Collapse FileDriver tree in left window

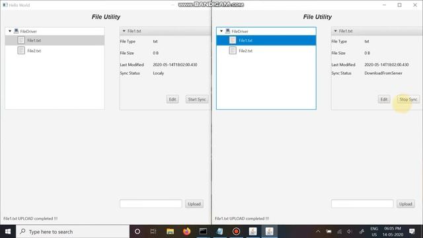click(x=10, y=31)
